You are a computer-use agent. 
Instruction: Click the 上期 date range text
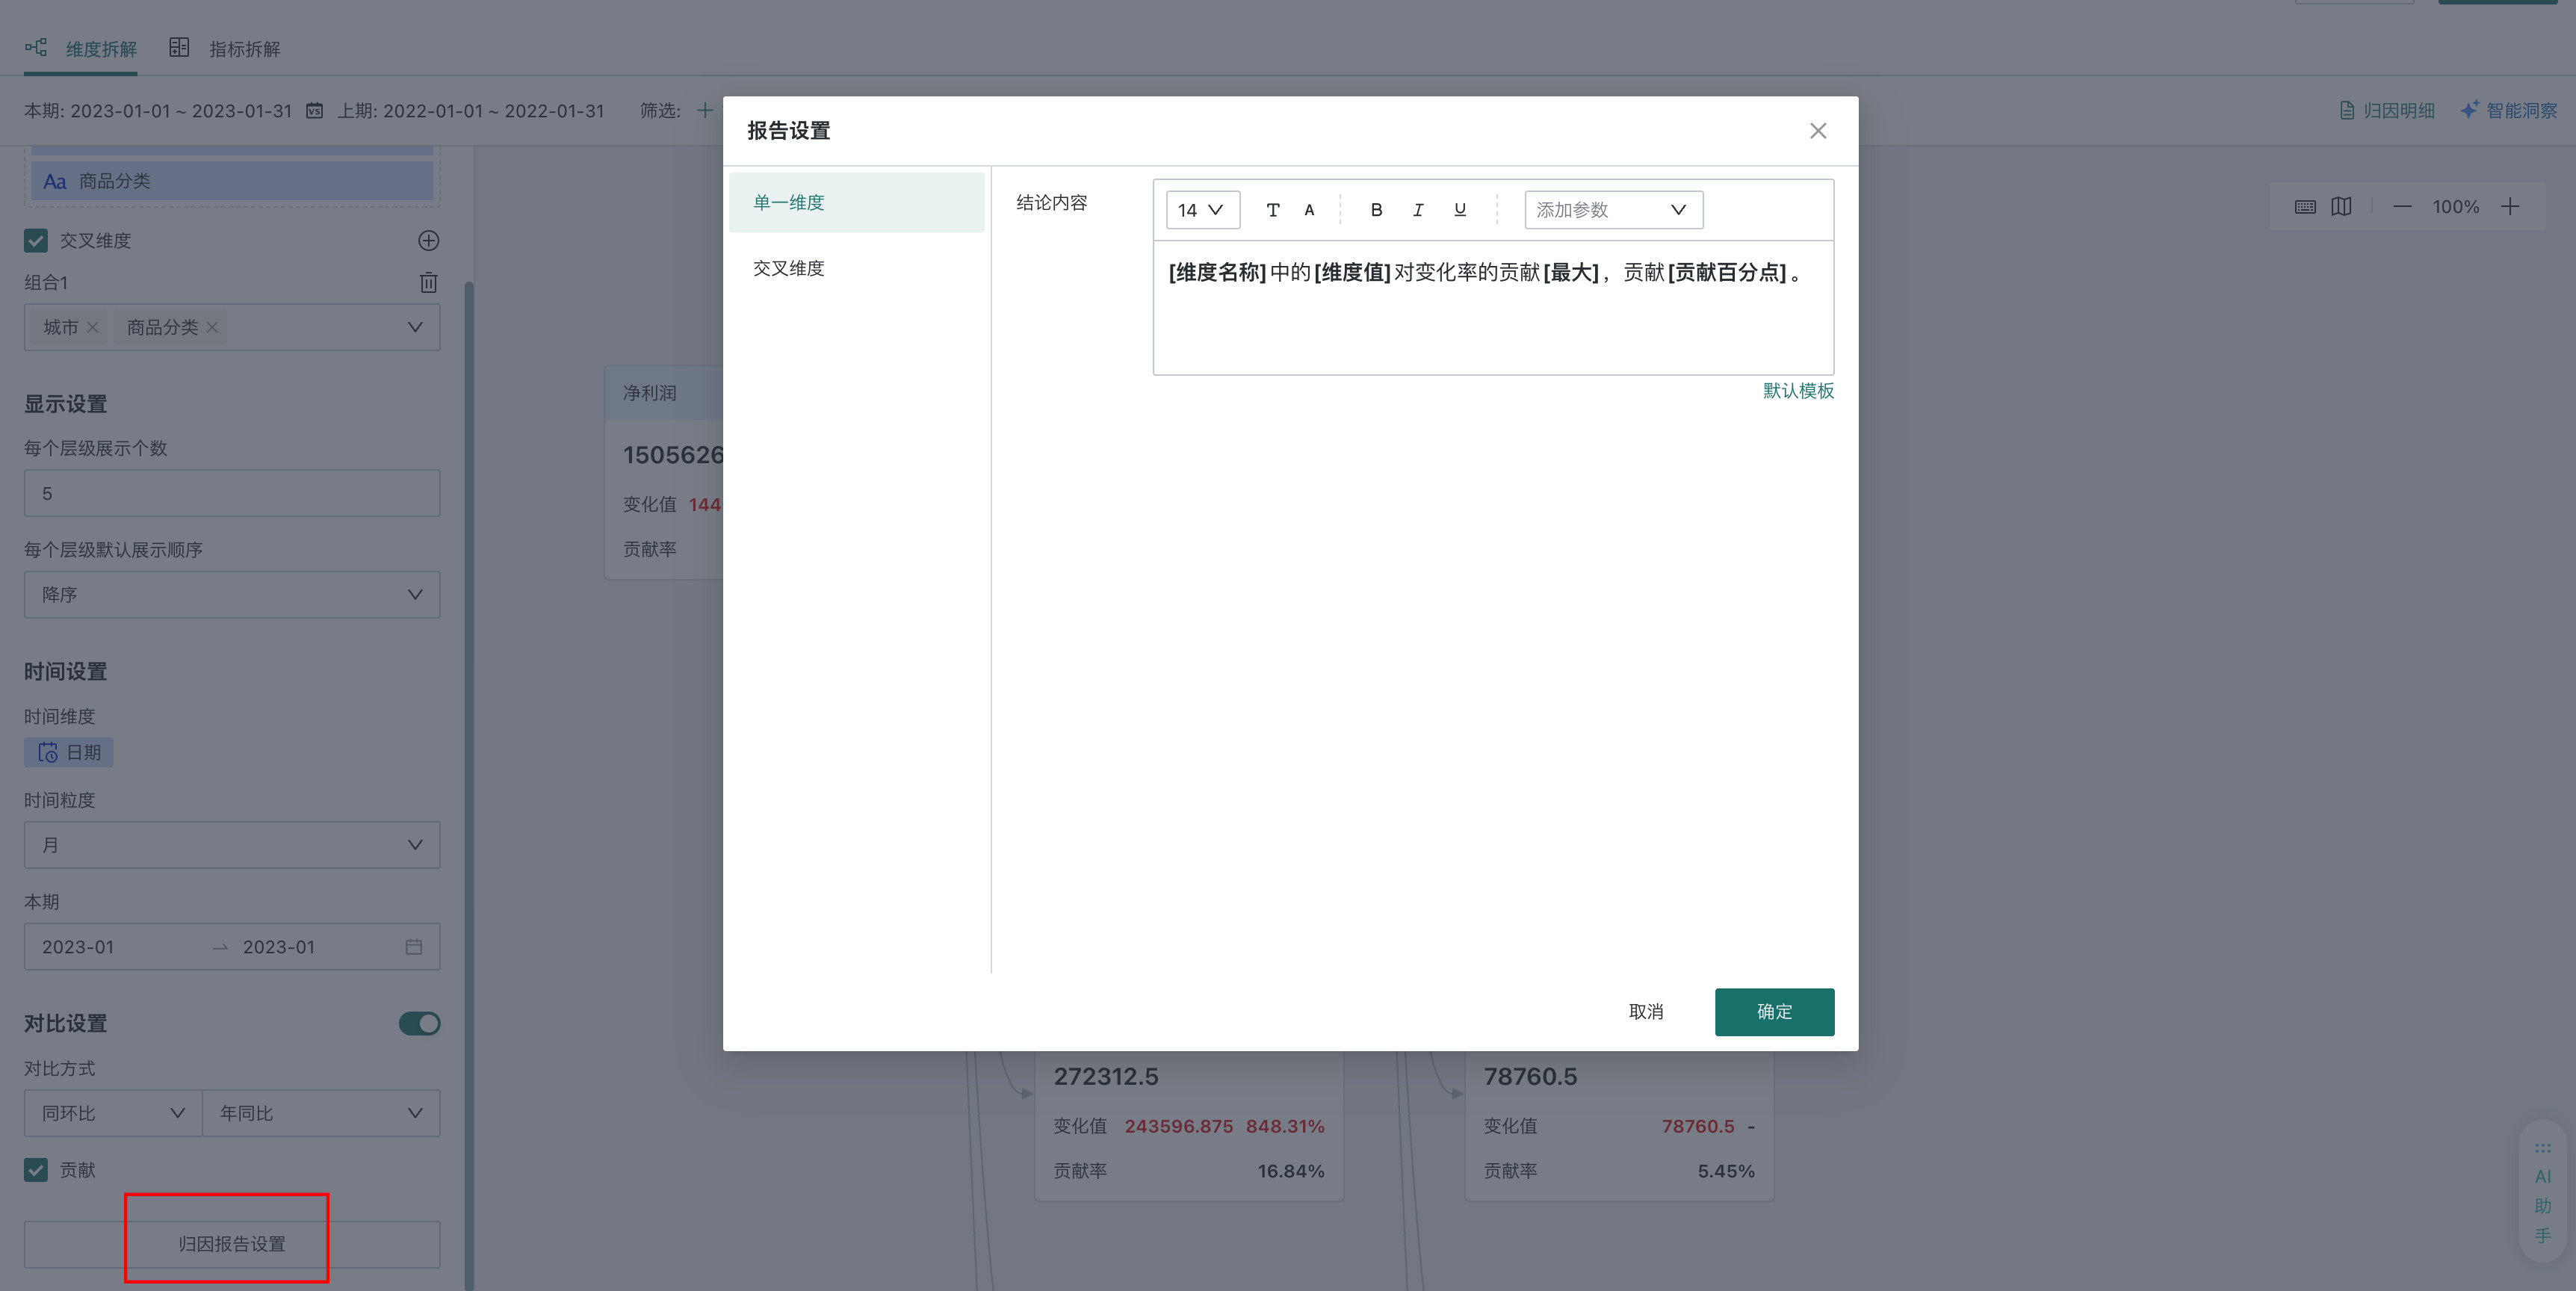click(x=471, y=110)
